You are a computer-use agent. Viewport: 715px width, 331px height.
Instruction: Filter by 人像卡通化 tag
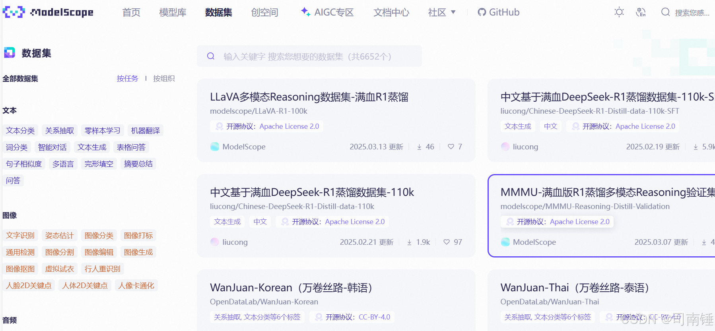[x=136, y=286]
